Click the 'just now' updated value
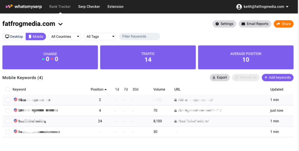299x151 pixels. (277, 111)
